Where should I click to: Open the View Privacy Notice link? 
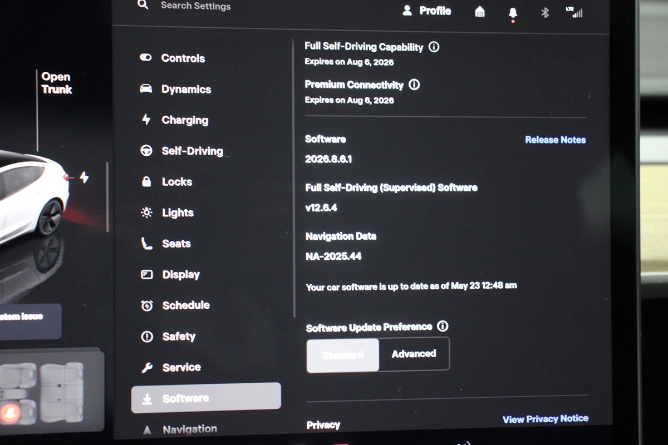[x=545, y=419]
